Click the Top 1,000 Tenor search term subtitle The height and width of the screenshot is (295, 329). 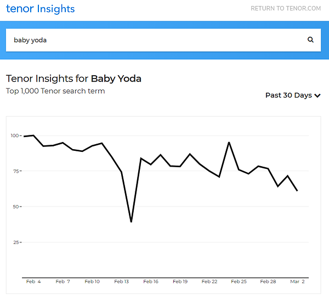(55, 91)
